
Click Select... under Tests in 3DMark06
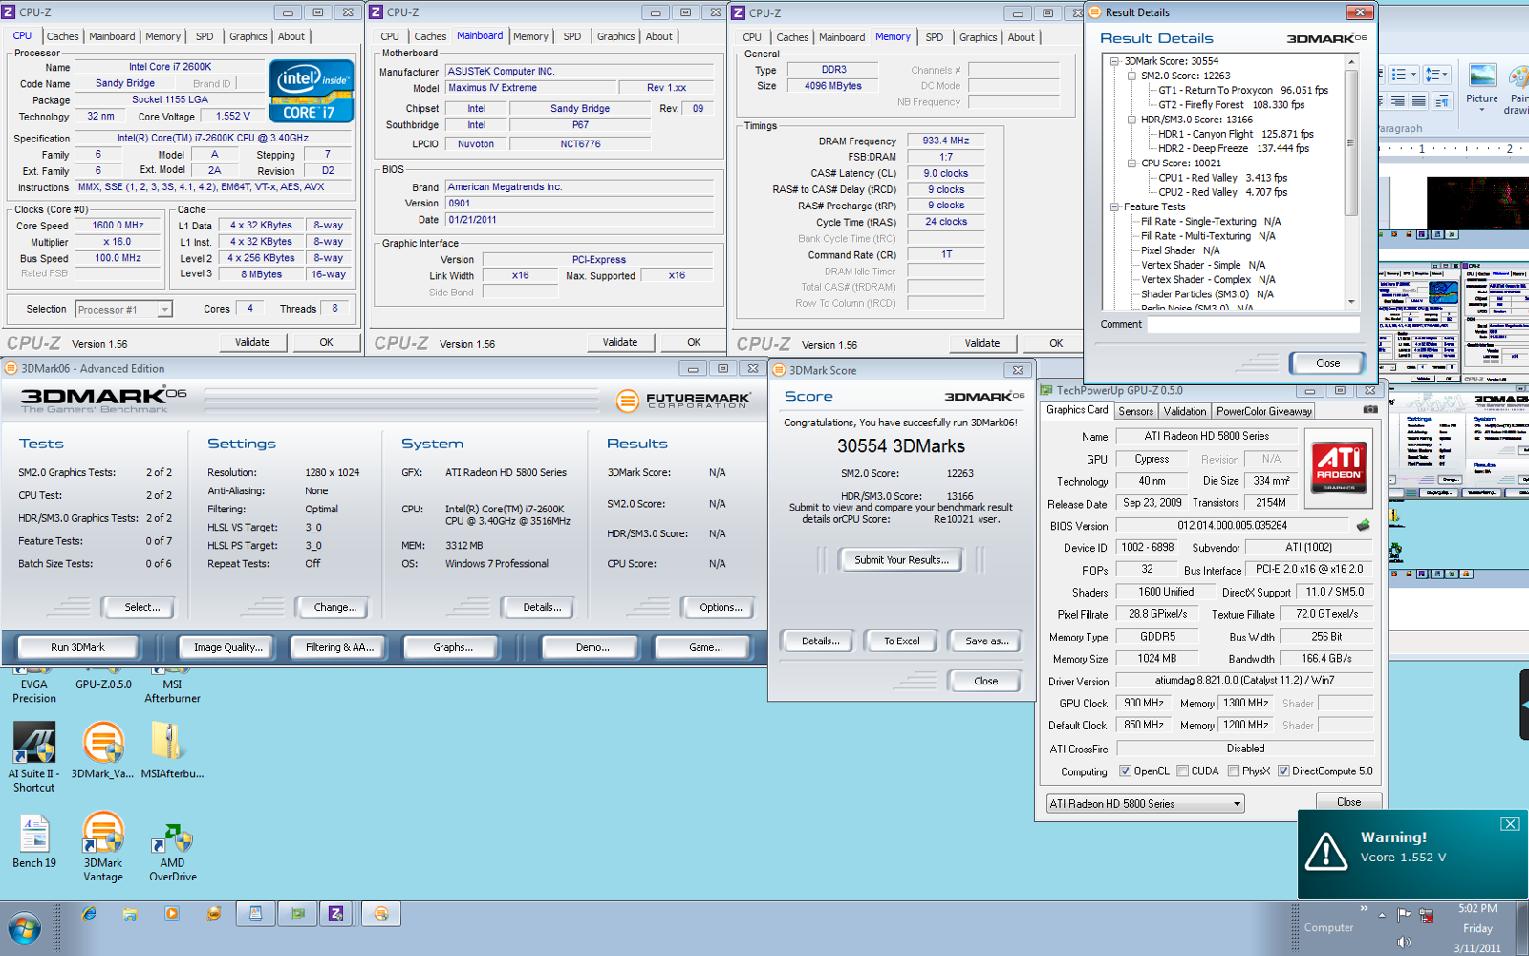point(141,607)
